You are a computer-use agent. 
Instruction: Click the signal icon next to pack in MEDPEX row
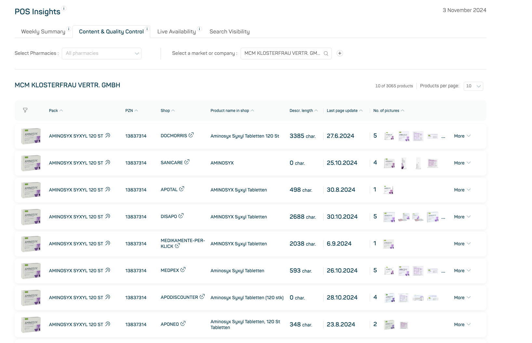(x=108, y=270)
